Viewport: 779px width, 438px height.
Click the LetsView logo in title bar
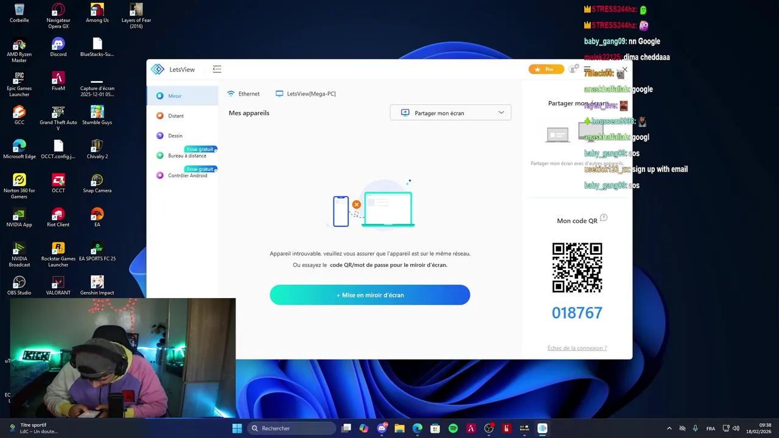[x=158, y=69]
